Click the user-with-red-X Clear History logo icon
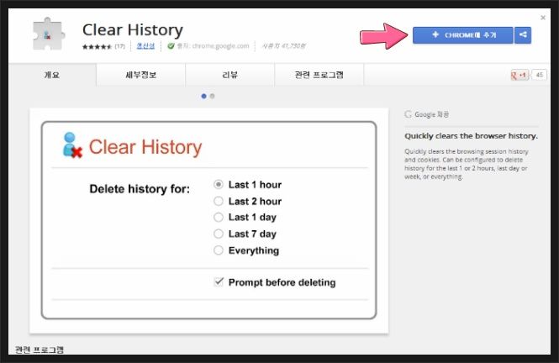The width and height of the screenshot is (559, 363). click(71, 145)
